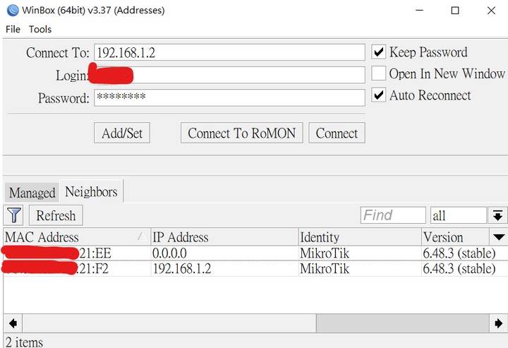This screenshot has width=508, height=348.
Task: Sort by IP Address column header
Action: point(224,237)
